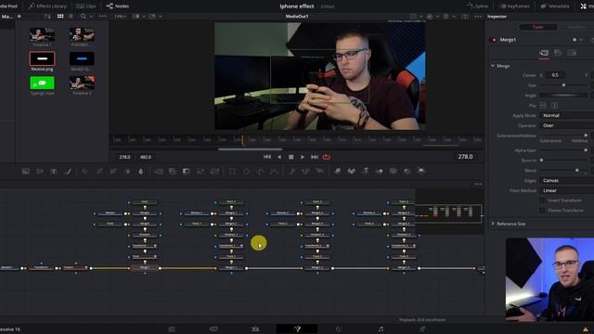Switch to the Tools tab in the Inspector
This screenshot has height=334, width=594.
538,27
